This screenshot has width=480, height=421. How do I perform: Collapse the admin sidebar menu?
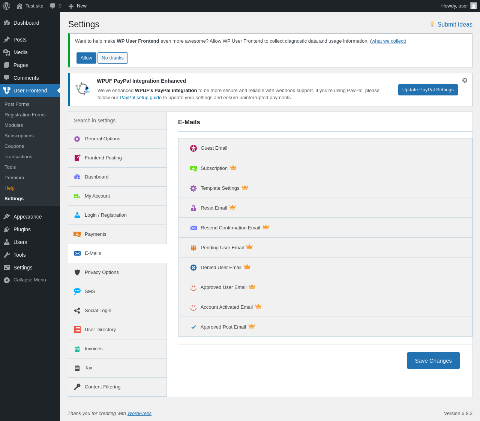[30, 280]
